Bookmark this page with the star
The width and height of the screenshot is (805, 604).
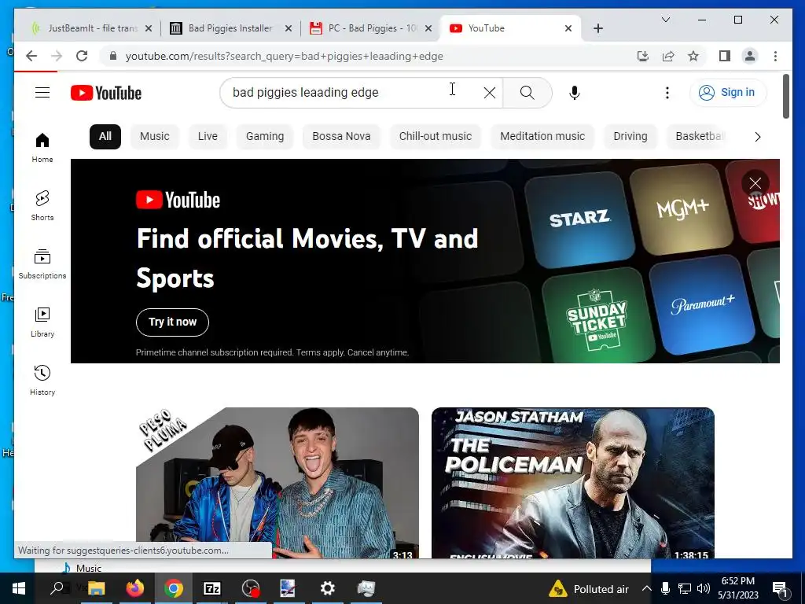click(693, 56)
